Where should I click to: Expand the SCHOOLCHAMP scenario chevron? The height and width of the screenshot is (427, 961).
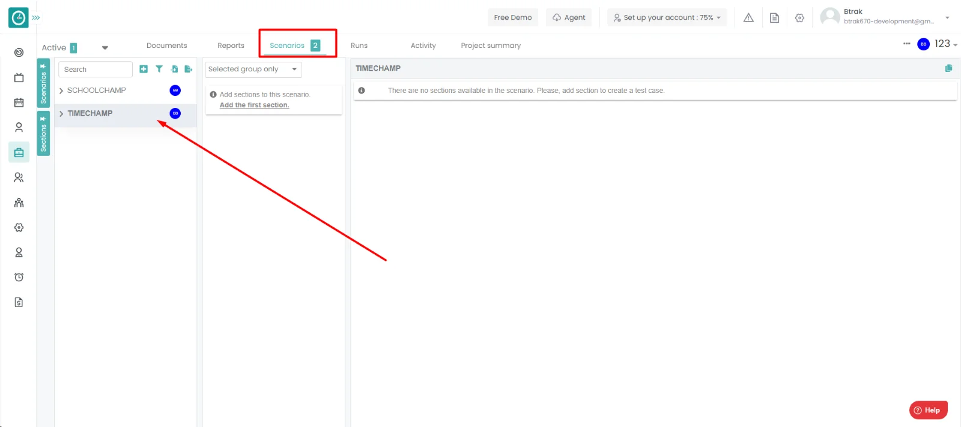(61, 91)
